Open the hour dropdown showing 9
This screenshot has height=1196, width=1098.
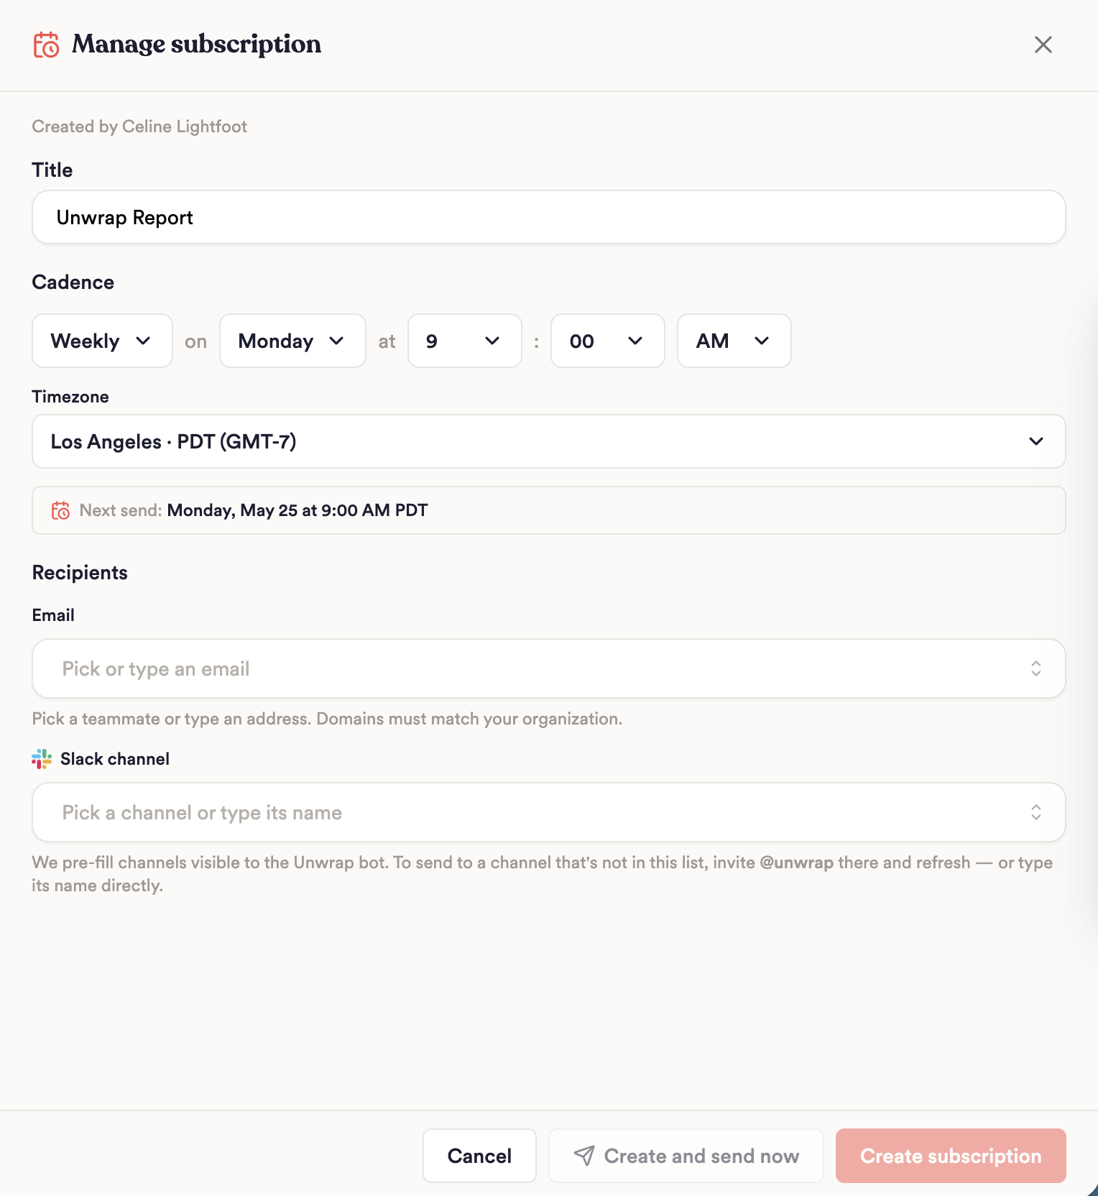(x=464, y=341)
